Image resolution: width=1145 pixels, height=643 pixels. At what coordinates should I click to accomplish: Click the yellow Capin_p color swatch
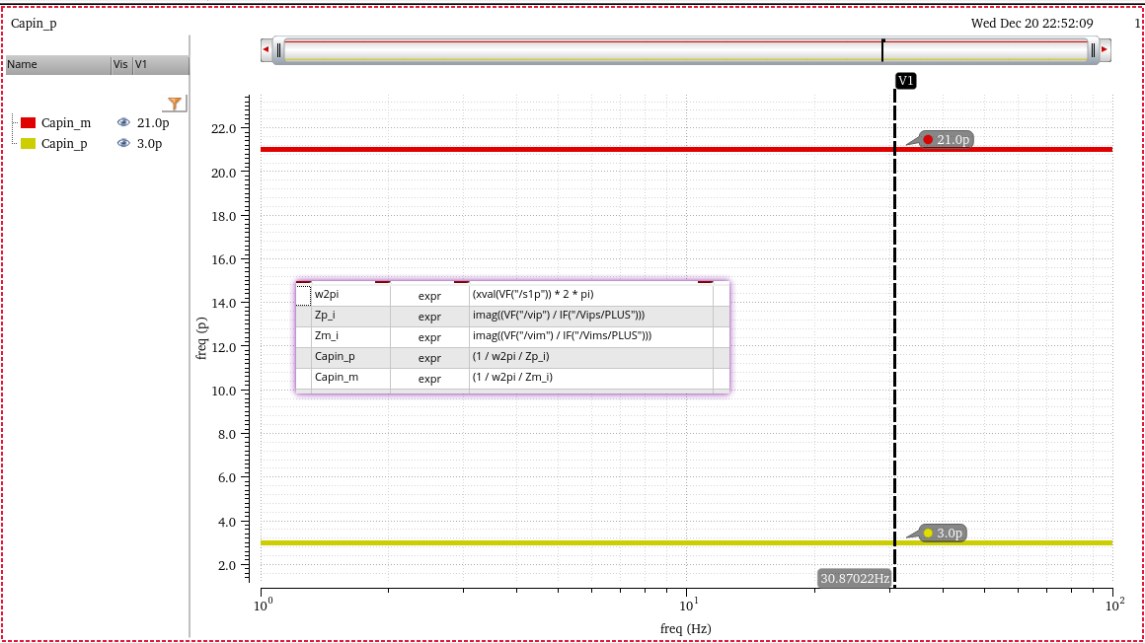(x=28, y=143)
